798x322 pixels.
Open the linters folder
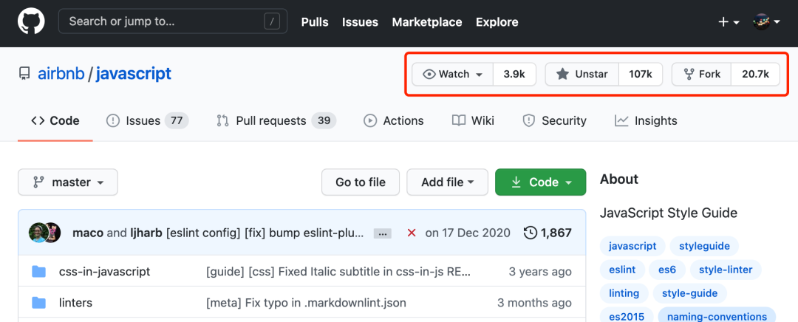point(75,302)
